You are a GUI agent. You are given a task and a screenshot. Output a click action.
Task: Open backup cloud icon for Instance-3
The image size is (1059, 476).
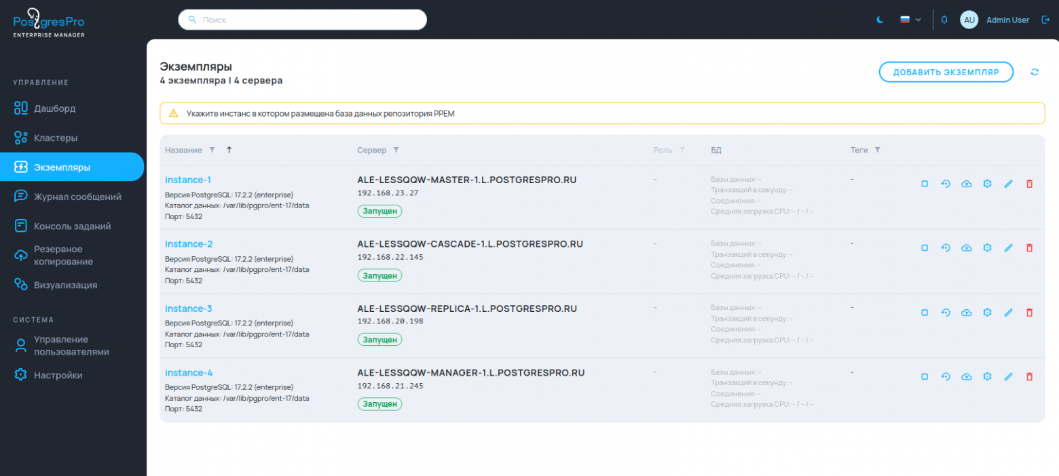(967, 313)
